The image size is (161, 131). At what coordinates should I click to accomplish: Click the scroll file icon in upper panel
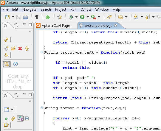6,49
